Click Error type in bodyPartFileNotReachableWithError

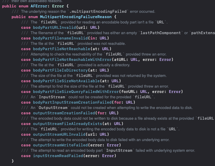pyautogui.click(x=165, y=60)
